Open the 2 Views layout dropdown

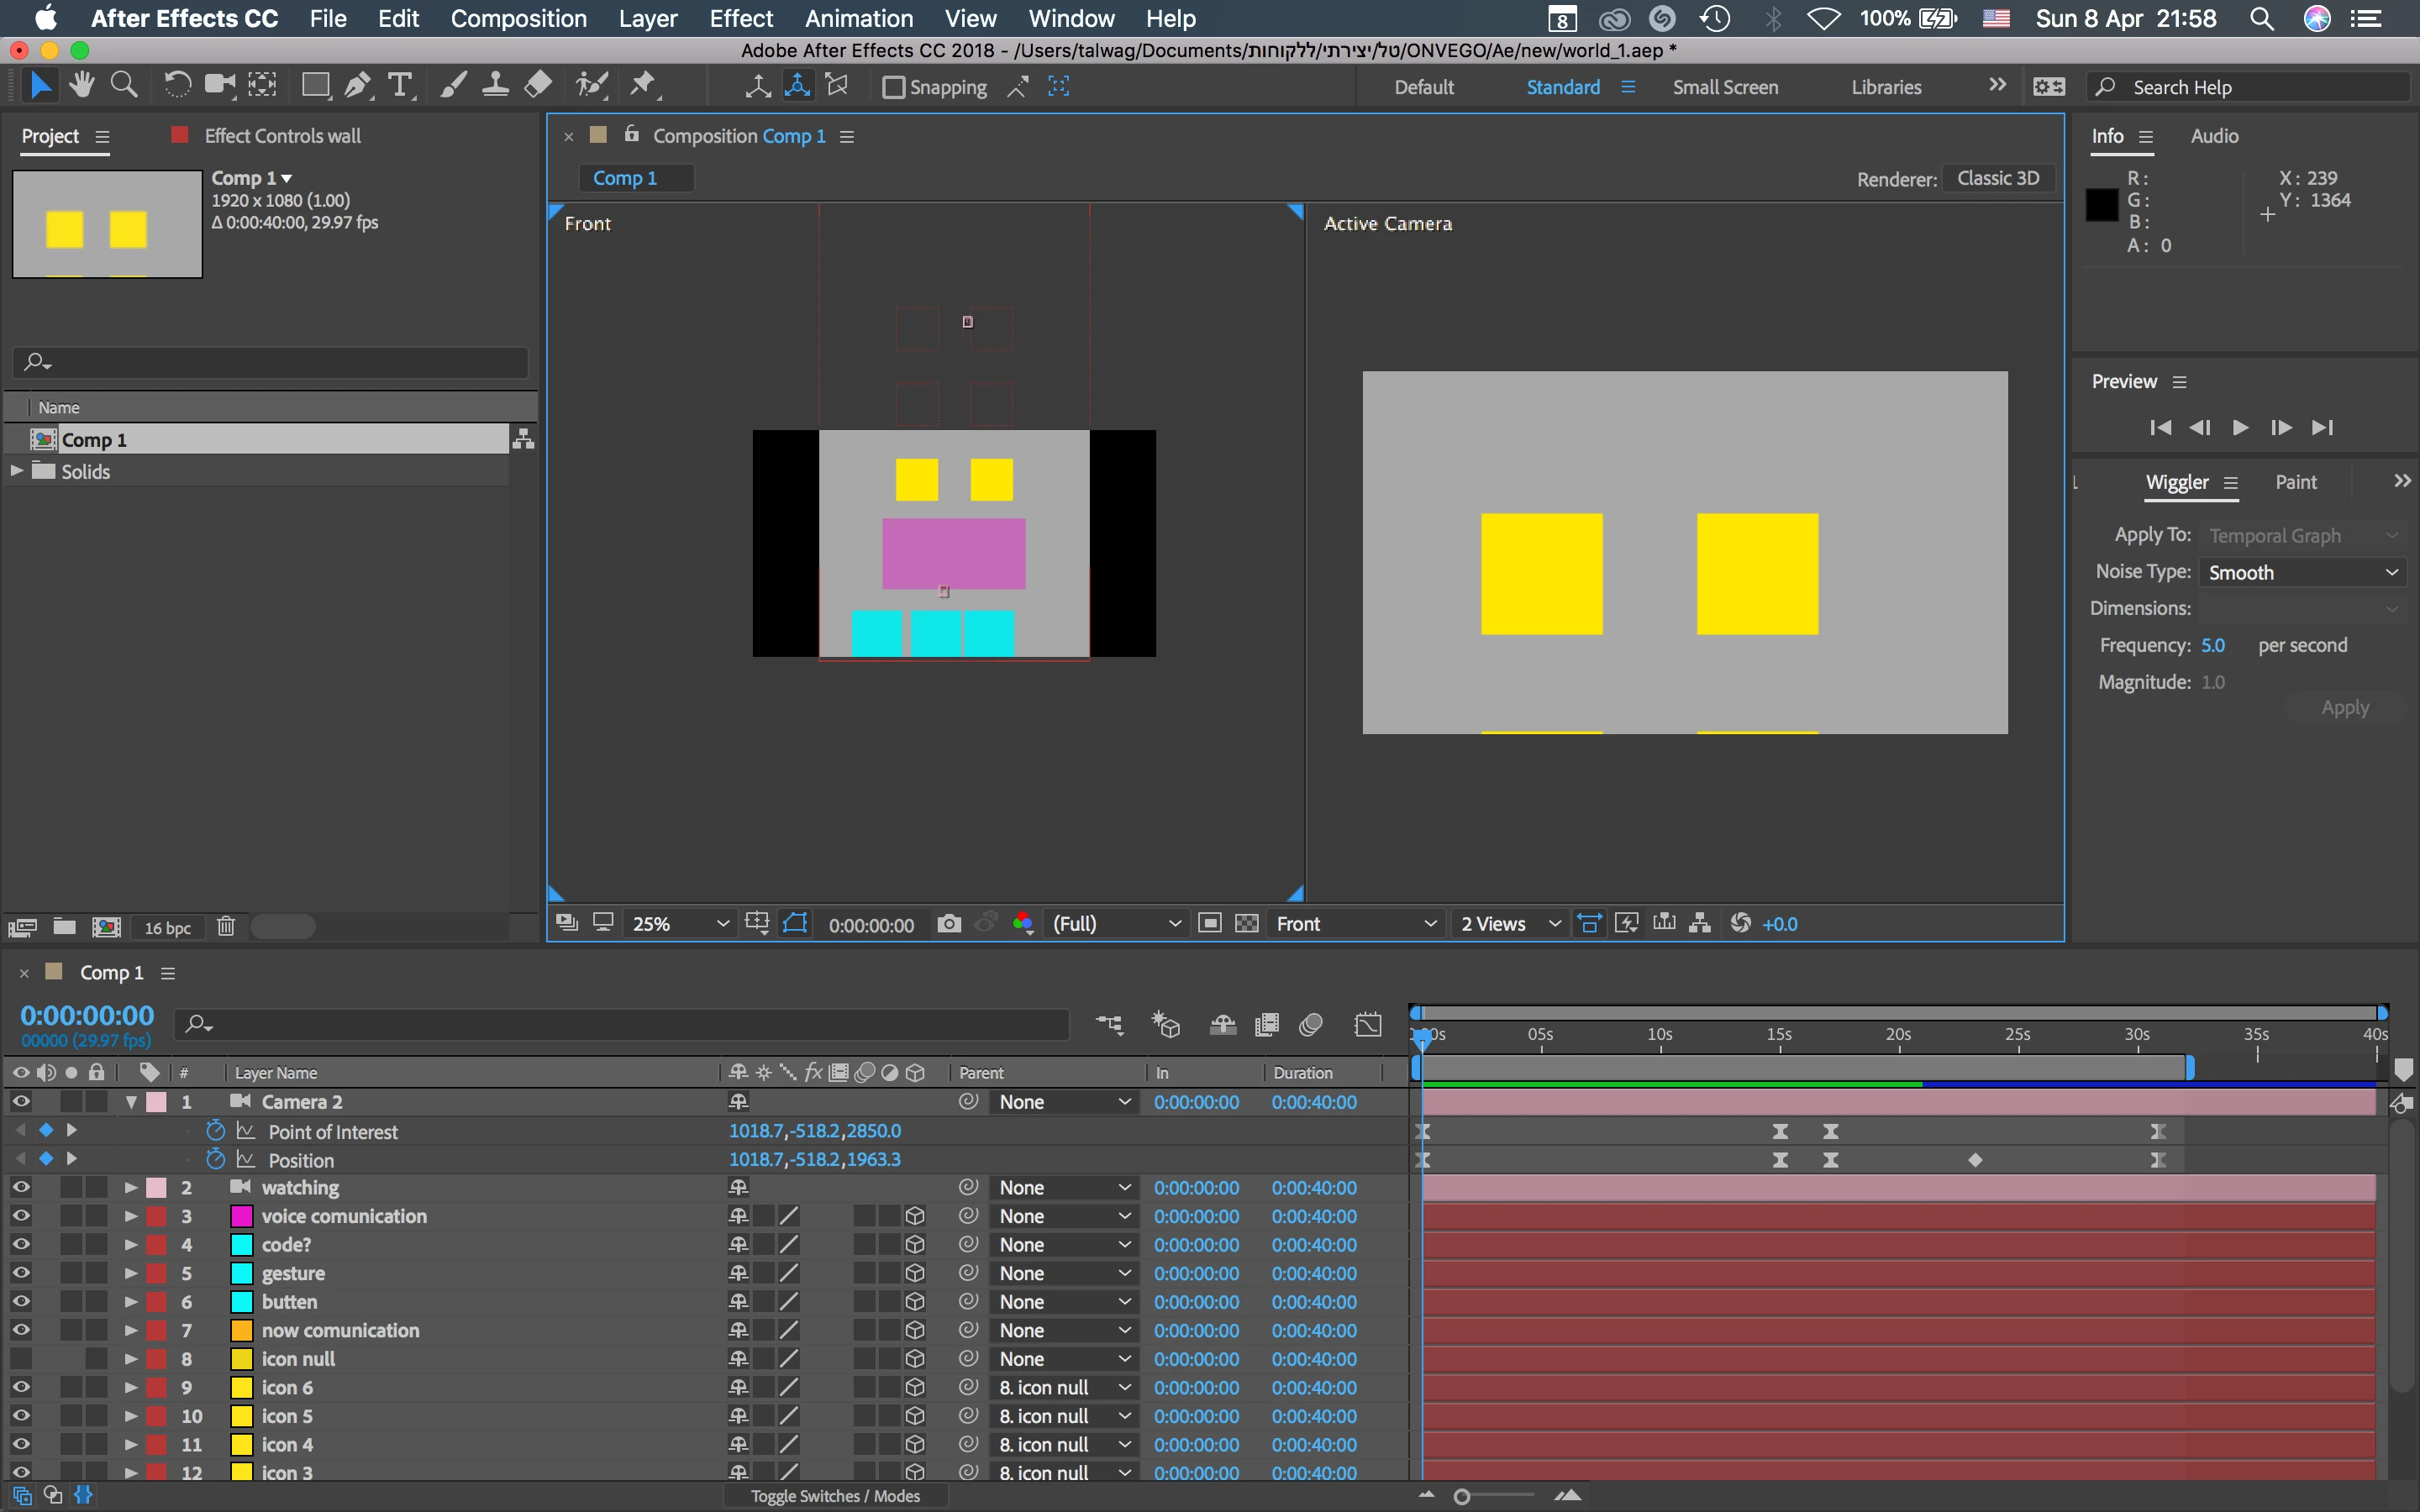pos(1510,924)
